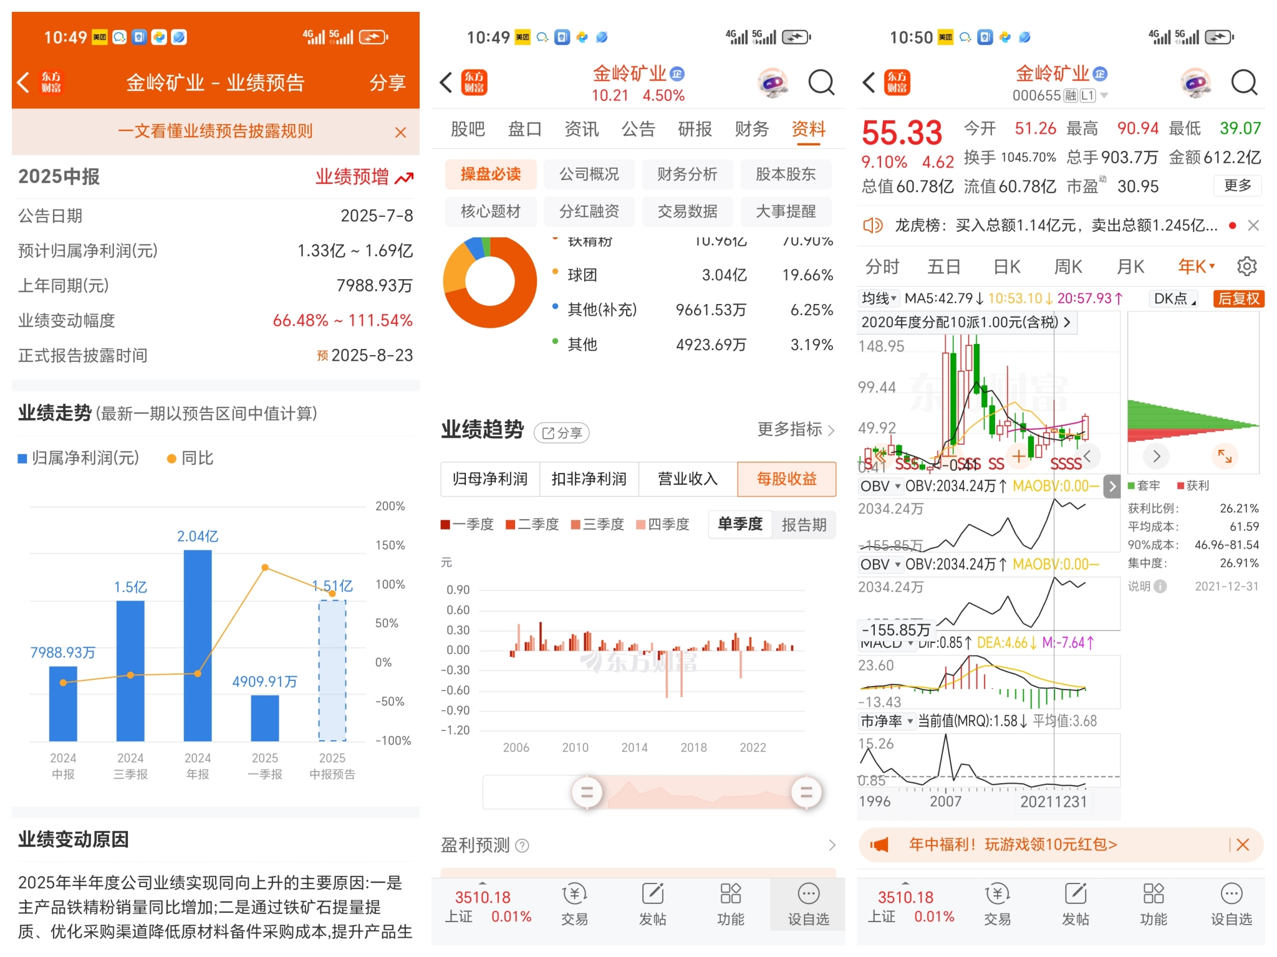Close the 年中福利 red packet banner
The height and width of the screenshot is (957, 1277).
point(1242,844)
